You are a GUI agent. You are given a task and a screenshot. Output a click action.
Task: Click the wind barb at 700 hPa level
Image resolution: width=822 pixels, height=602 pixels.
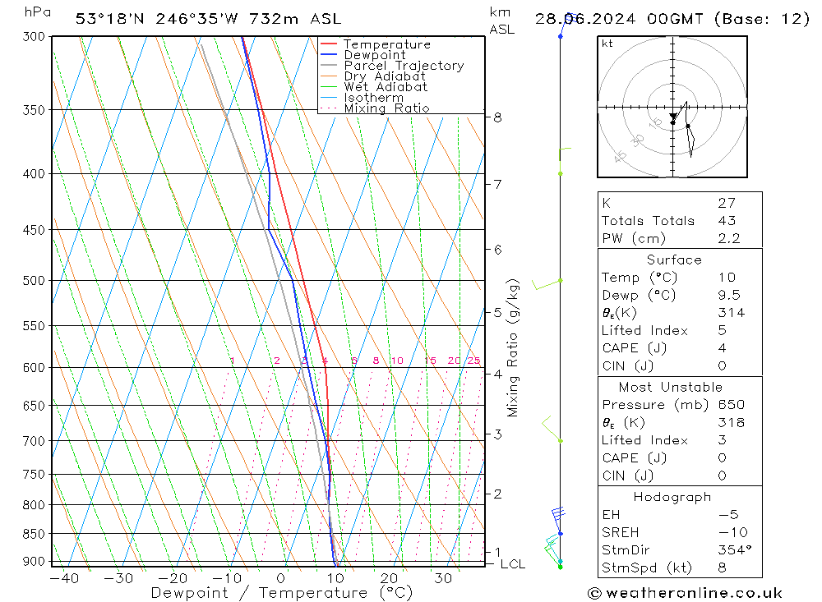(552, 429)
